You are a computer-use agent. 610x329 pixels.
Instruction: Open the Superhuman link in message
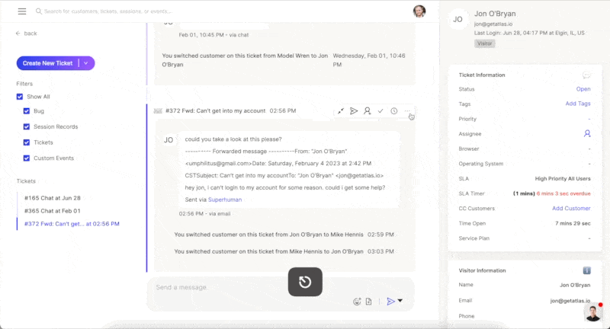[225, 200]
